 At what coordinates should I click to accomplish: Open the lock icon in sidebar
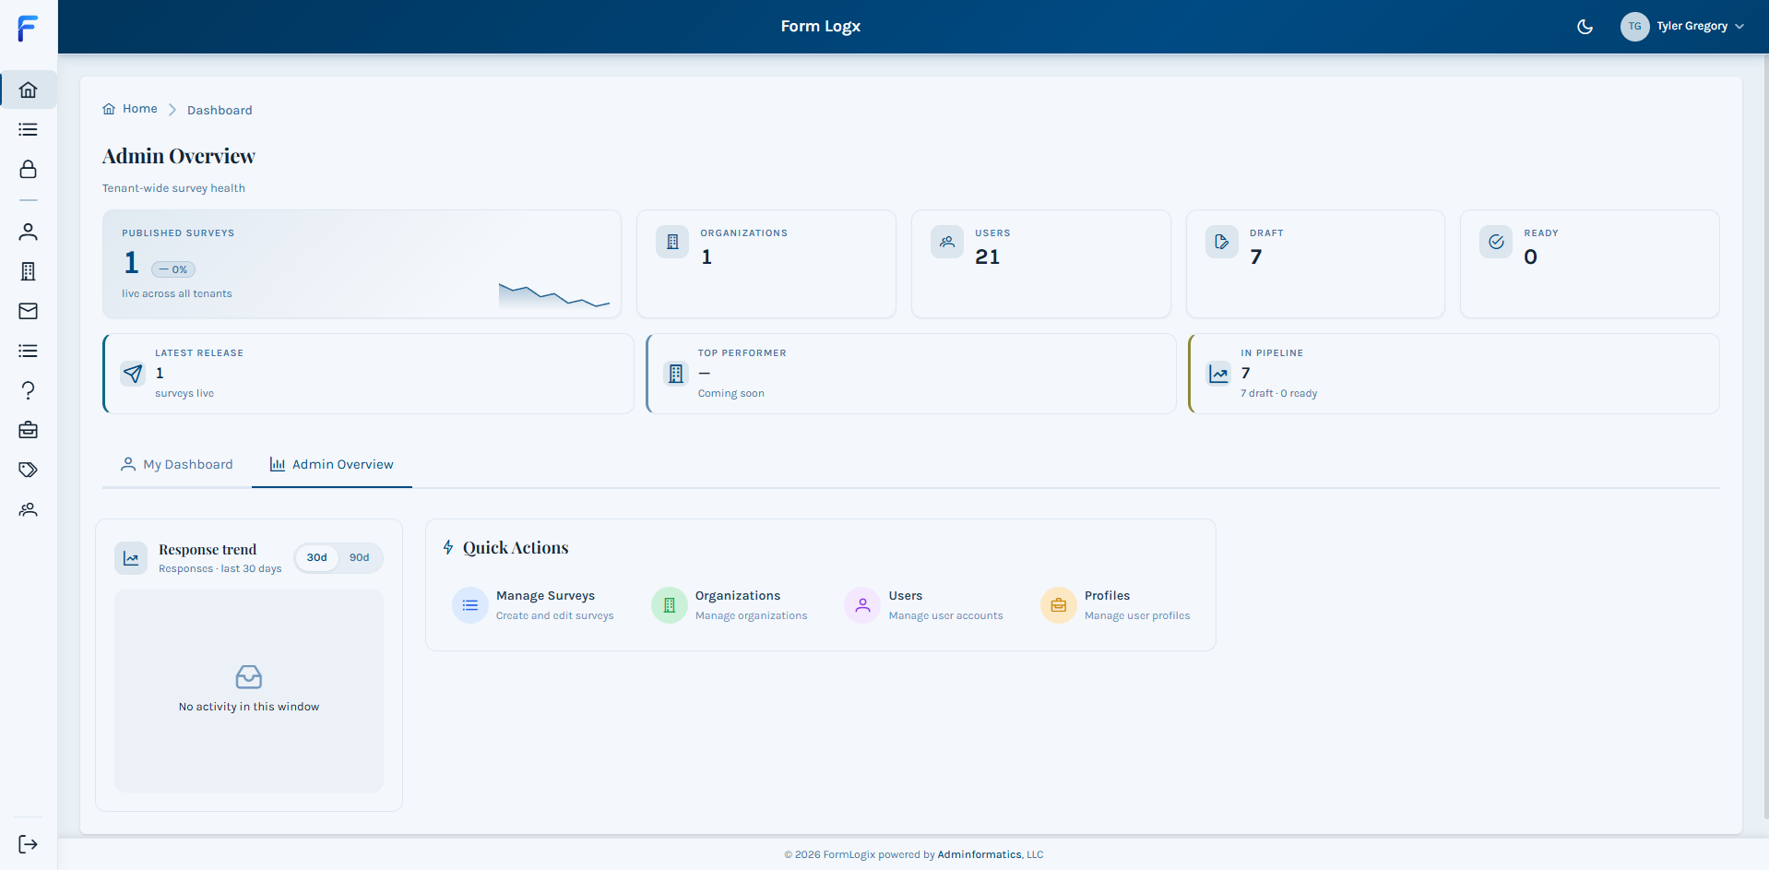click(29, 169)
